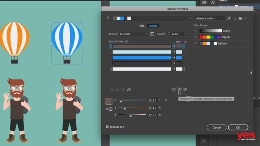The width and height of the screenshot is (260, 146).
Task: Click the randomly change color order icon
Action: tap(173, 90)
